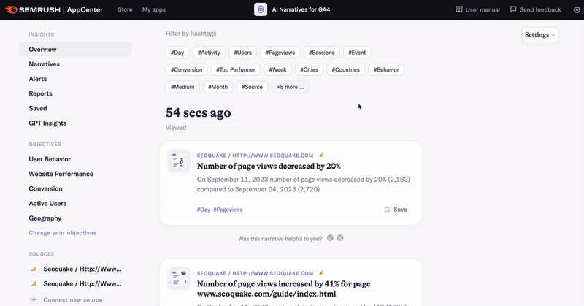
Task: Toggle the #Event hashtag filter
Action: [357, 53]
